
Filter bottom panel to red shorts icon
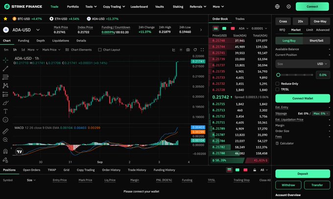click(245, 170)
